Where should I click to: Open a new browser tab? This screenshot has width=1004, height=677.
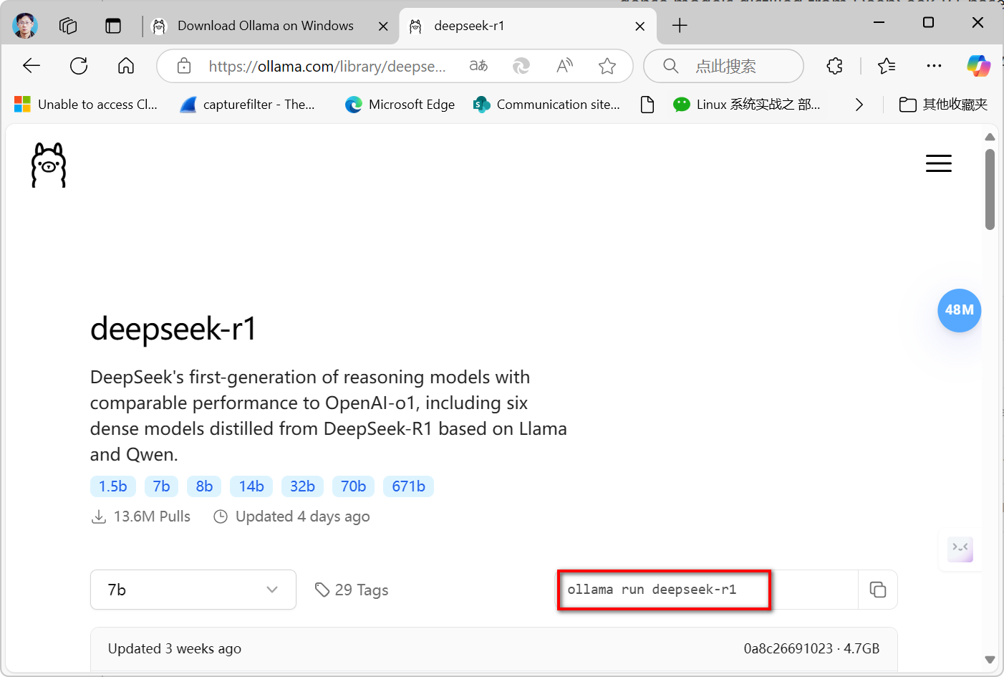680,26
